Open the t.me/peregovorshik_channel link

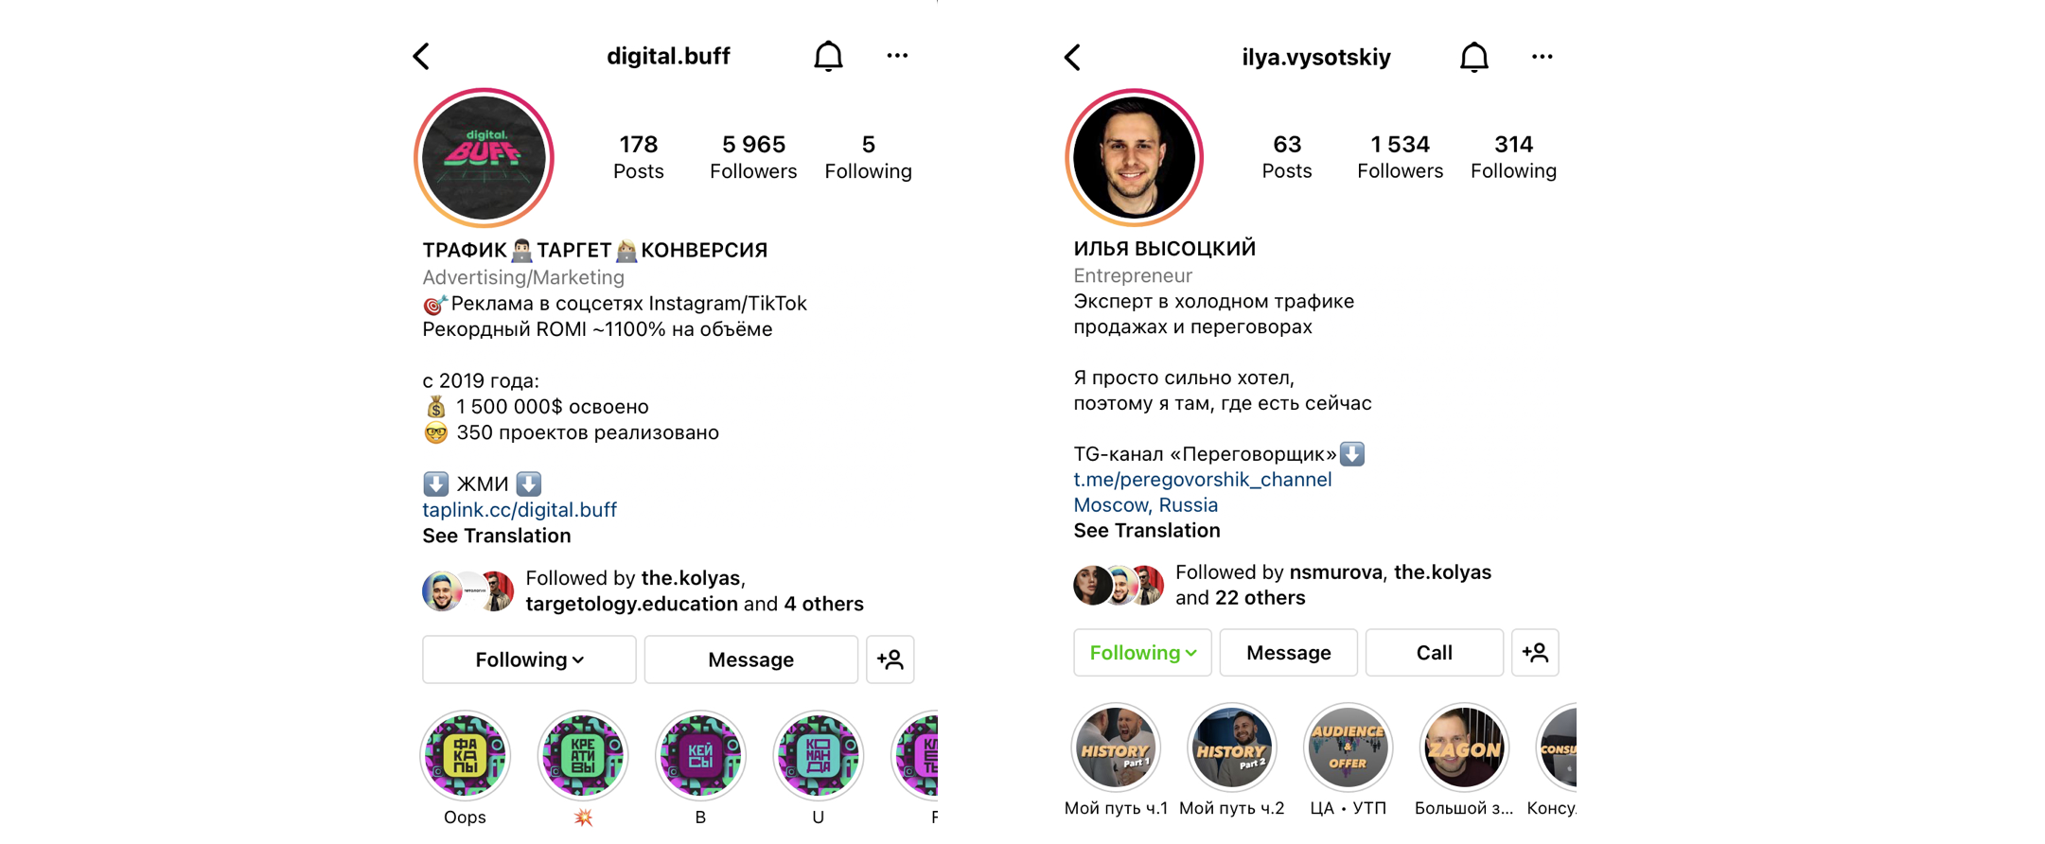click(1203, 480)
